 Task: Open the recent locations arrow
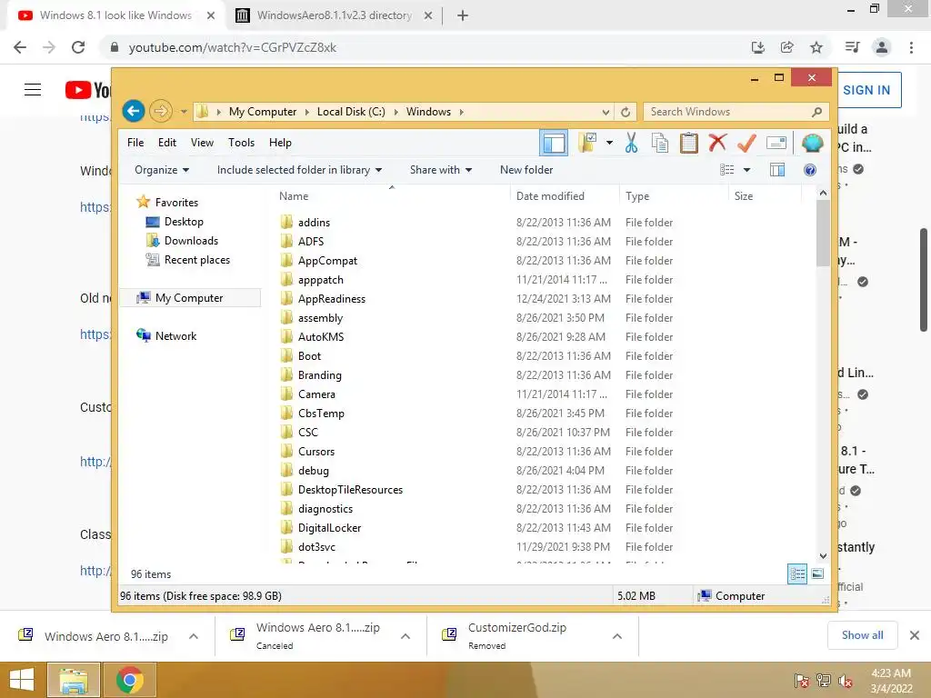(x=184, y=112)
